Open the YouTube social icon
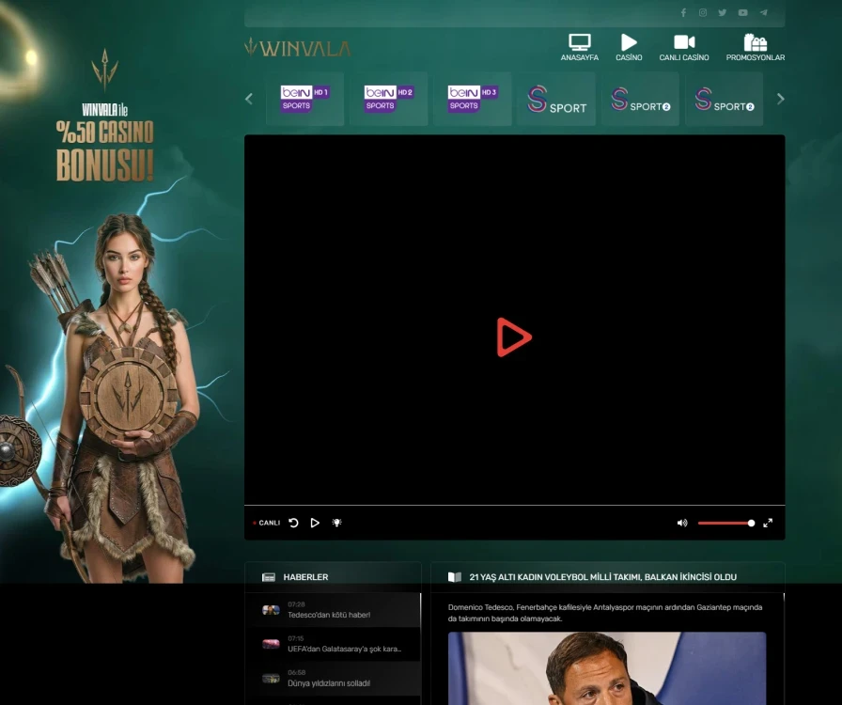This screenshot has width=842, height=705. [x=742, y=12]
